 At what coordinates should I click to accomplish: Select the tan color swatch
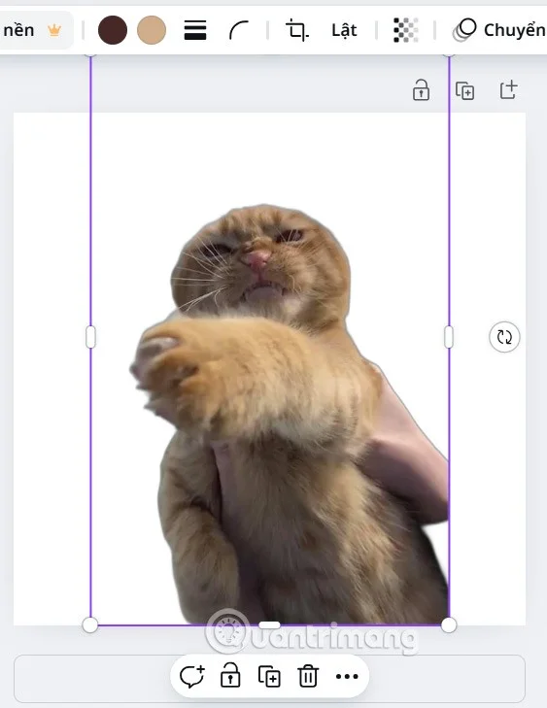[152, 30]
